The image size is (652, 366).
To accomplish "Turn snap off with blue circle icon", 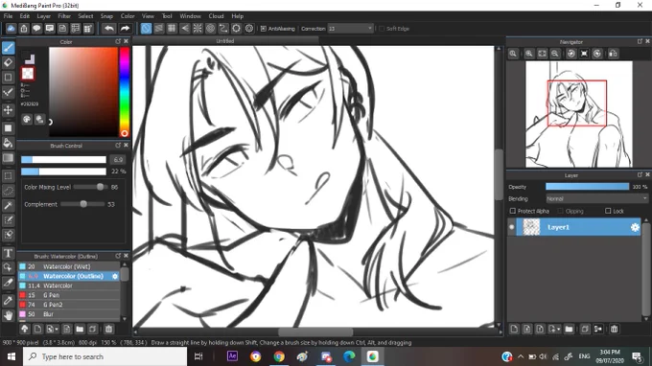I will click(x=146, y=29).
